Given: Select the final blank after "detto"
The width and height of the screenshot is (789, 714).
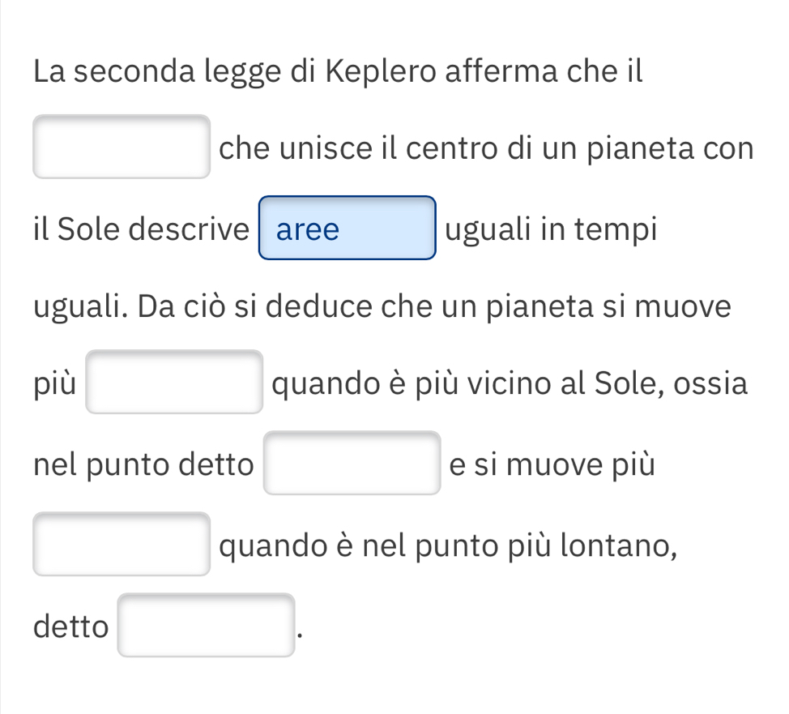Looking at the screenshot, I should coord(207,625).
